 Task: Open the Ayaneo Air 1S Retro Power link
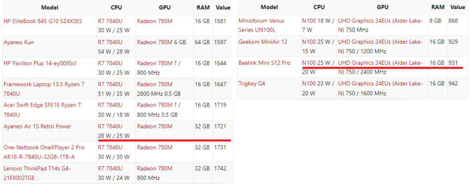click(x=38, y=127)
